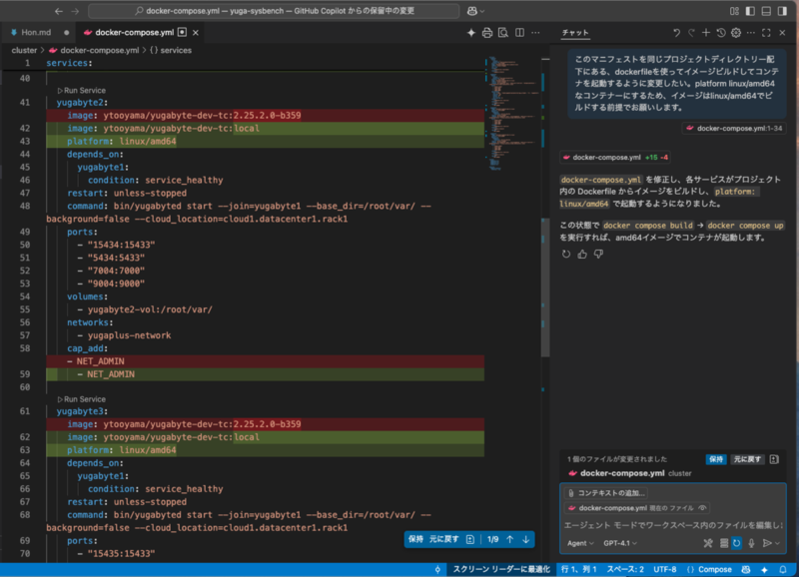Focus the chat message input field
799x577 pixels.
tap(672, 525)
